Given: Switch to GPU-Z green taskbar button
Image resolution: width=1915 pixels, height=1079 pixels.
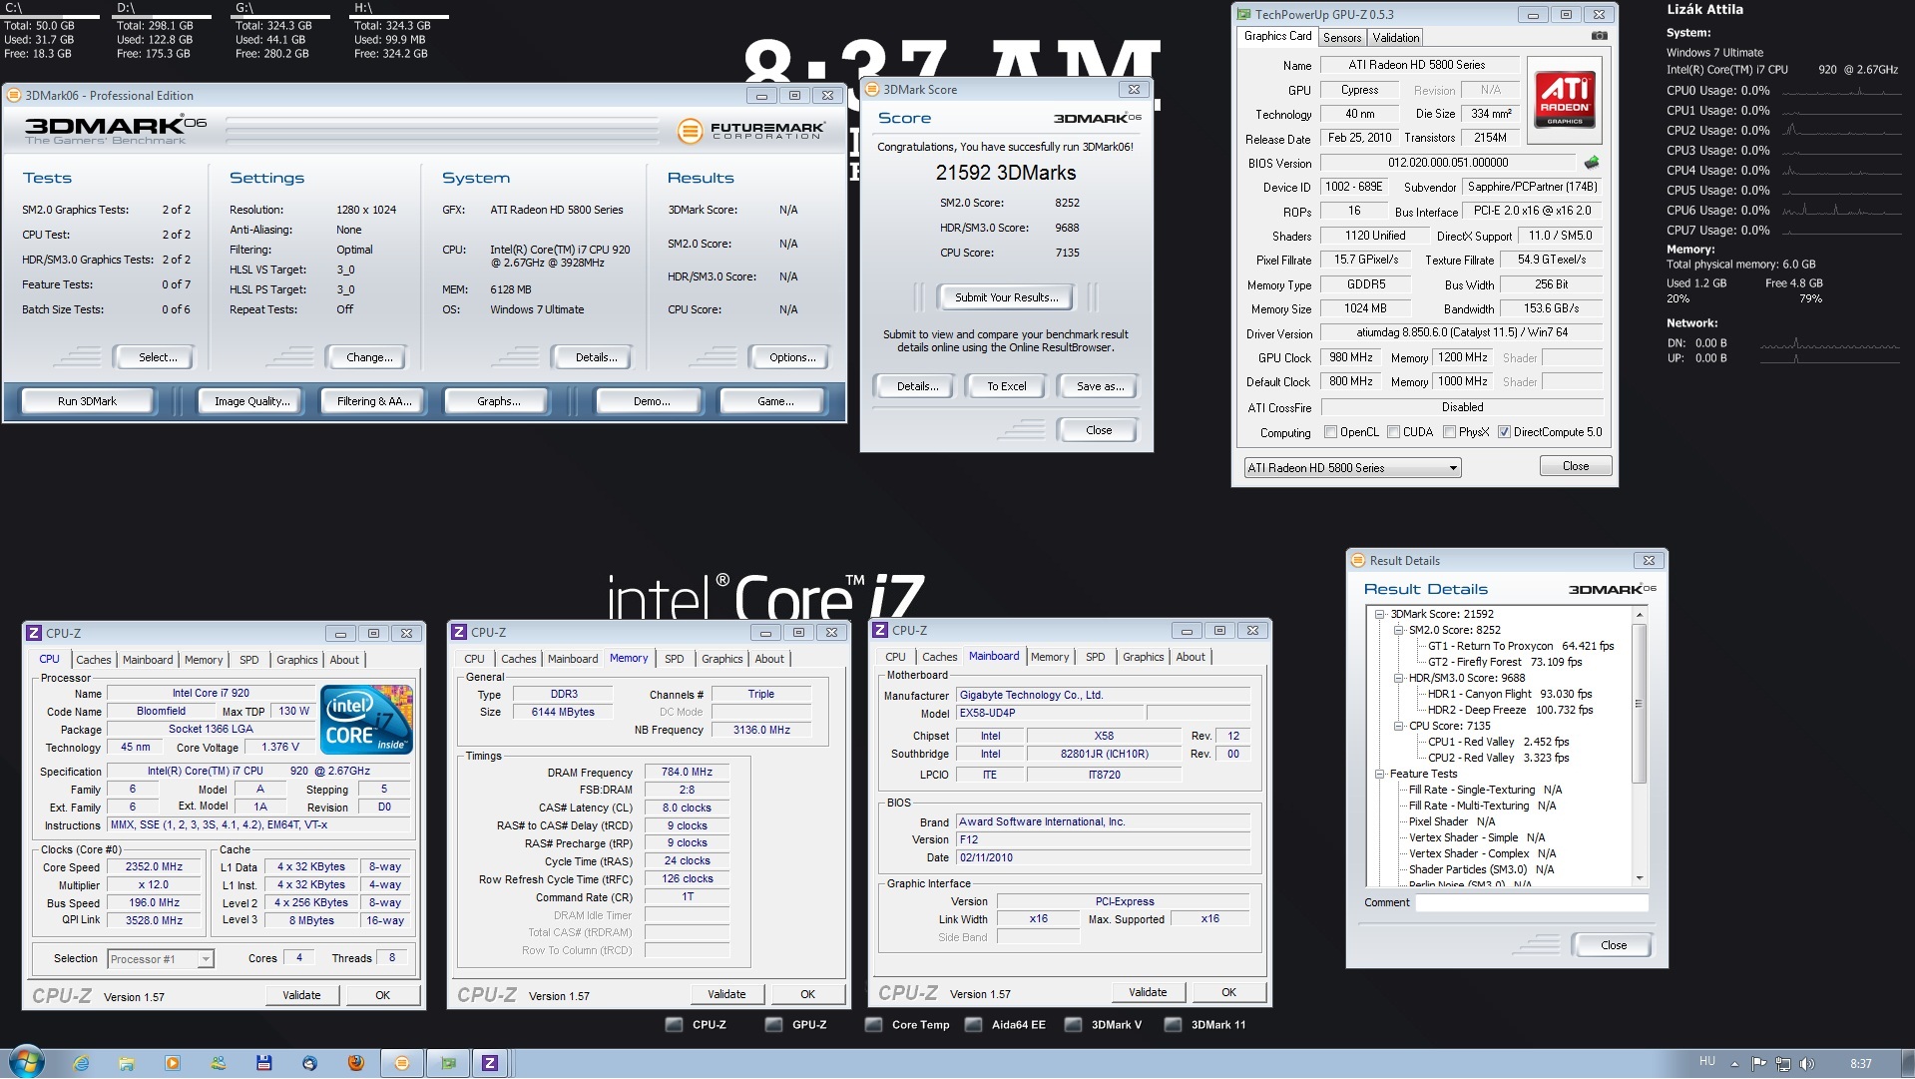Looking at the screenshot, I should tap(446, 1063).
